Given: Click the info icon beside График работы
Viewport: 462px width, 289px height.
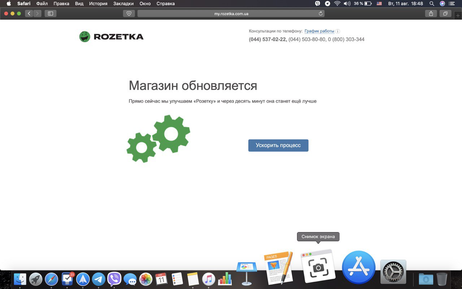Looking at the screenshot, I should click(337, 31).
